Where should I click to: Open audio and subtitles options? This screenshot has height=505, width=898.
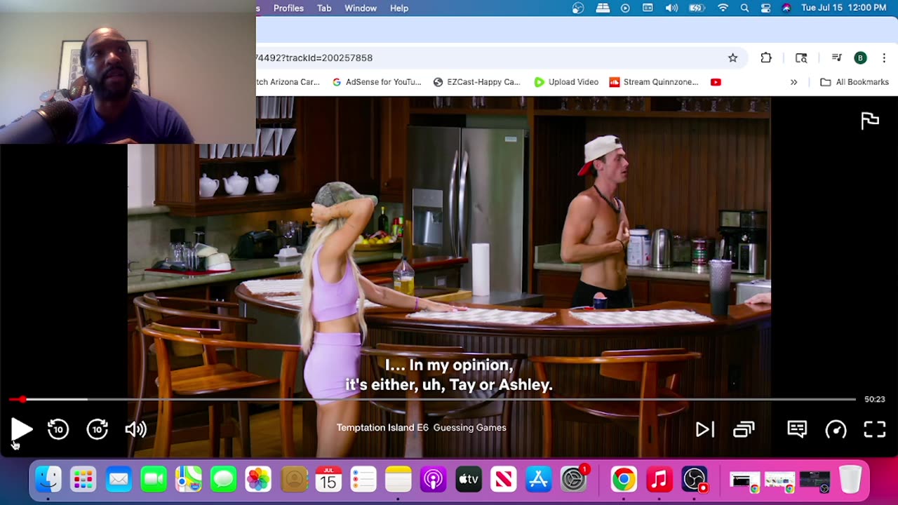[x=797, y=429]
